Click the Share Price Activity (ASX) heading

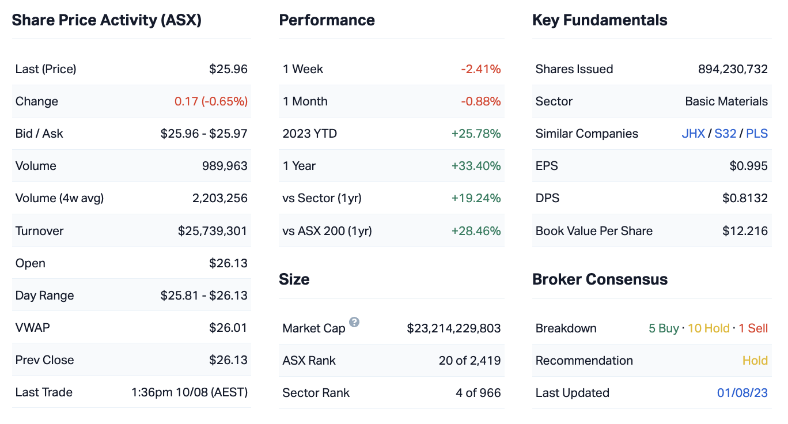tap(107, 20)
